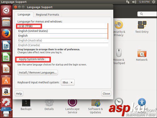This screenshot has height=118, width=157.
Task: Select the plain English language entry
Action: pyautogui.click(x=62, y=36)
